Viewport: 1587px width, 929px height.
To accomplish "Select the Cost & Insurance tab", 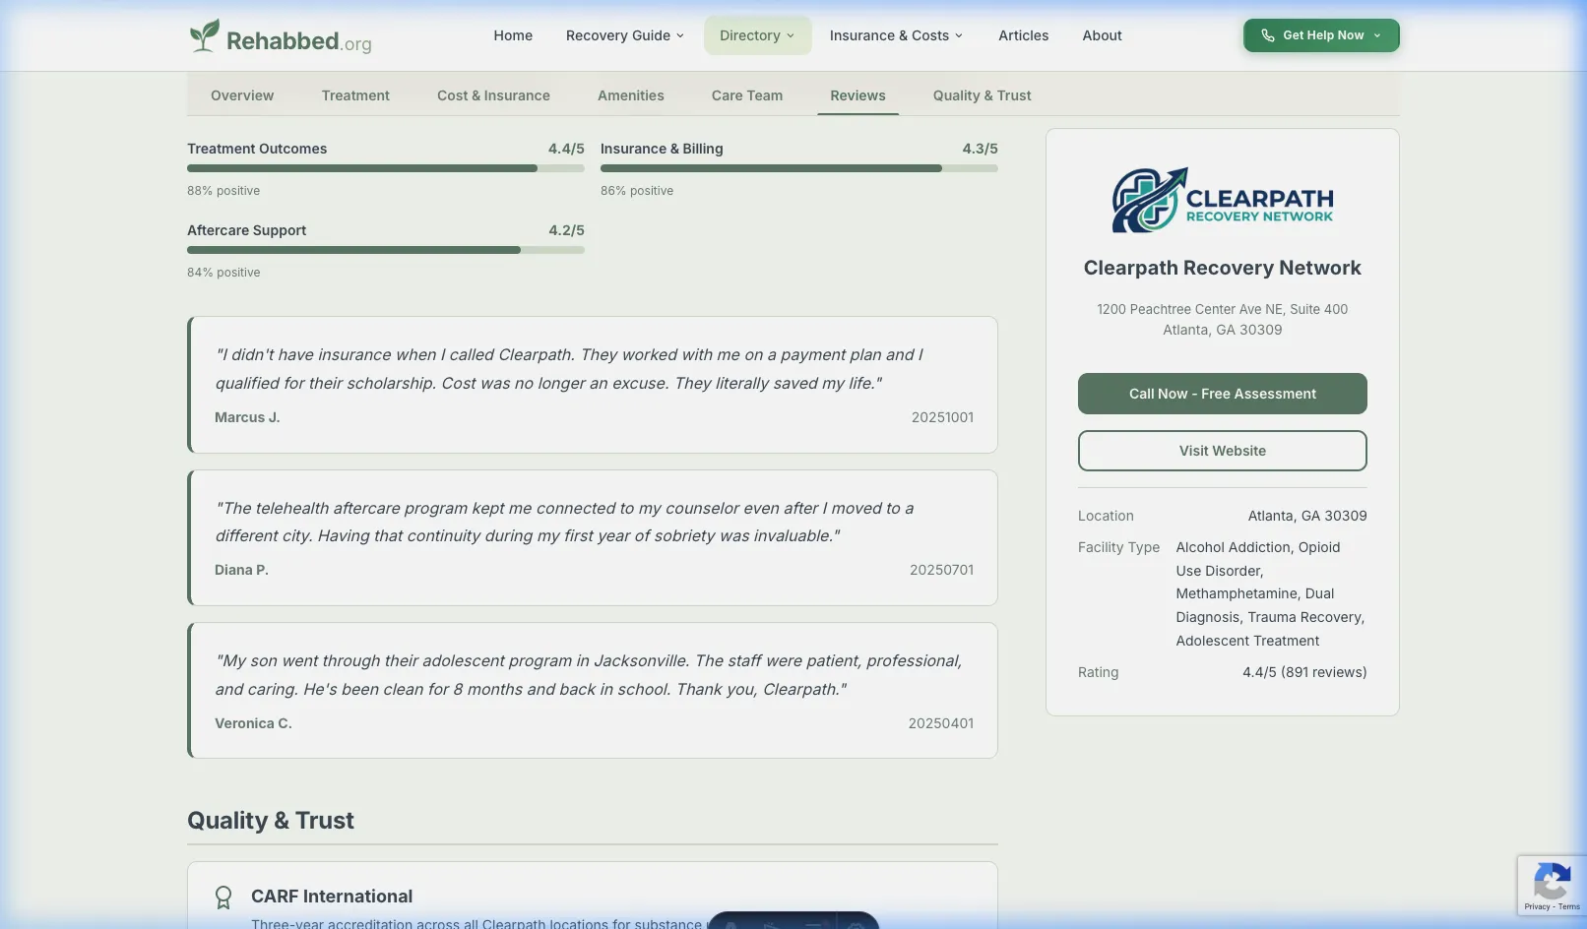I will point(493,95).
